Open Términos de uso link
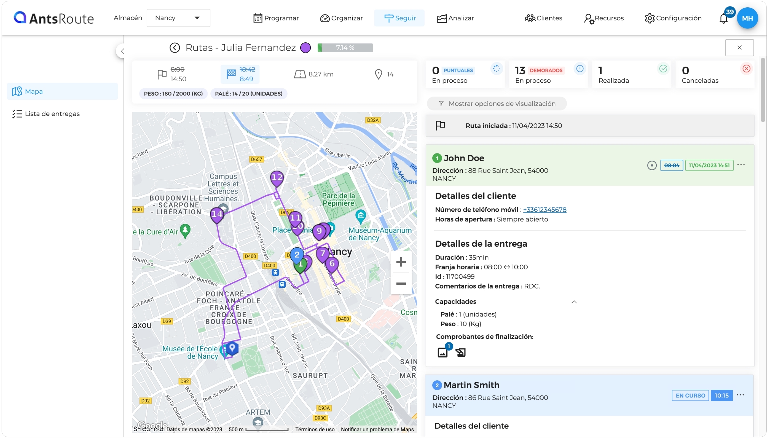Viewport: 768px width, 438px height. 315,430
